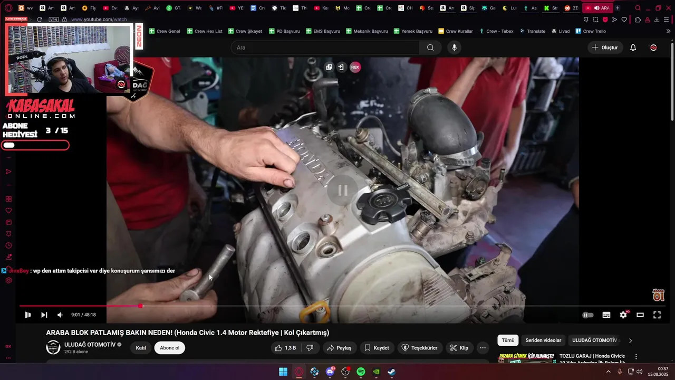Switch to theater mode
The height and width of the screenshot is (380, 675).
[x=640, y=315]
